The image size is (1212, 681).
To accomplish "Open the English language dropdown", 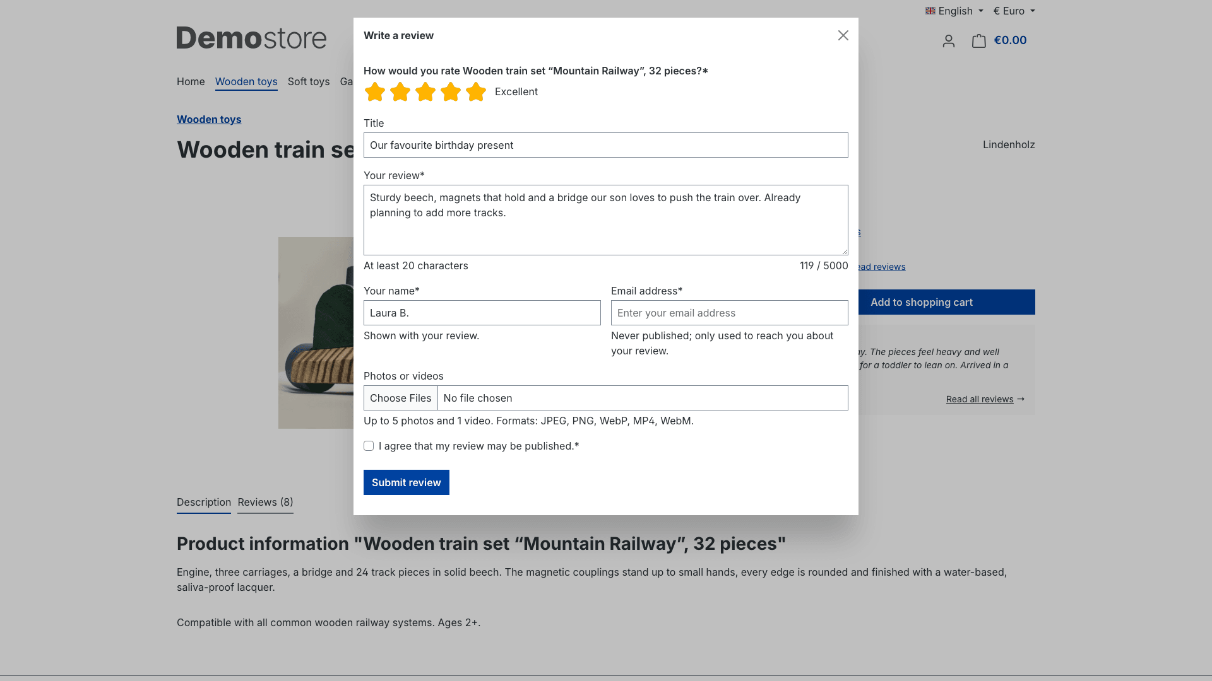I will [954, 11].
